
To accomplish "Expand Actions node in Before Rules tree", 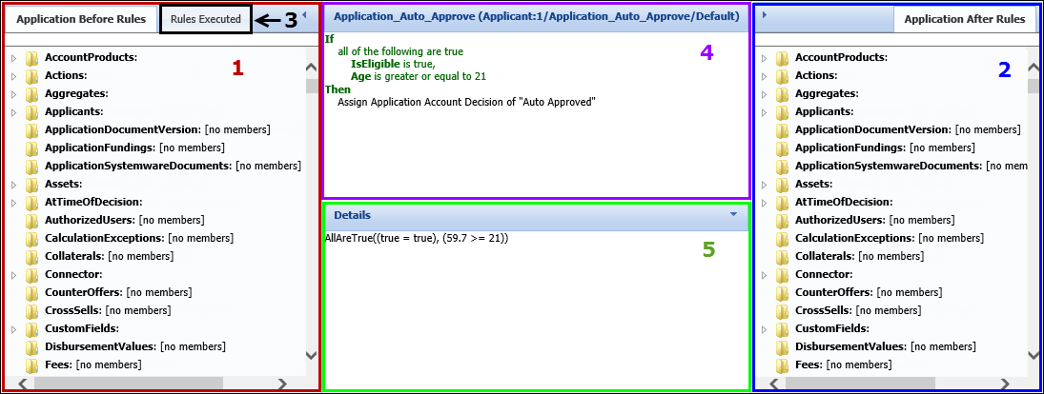I will coord(14,76).
